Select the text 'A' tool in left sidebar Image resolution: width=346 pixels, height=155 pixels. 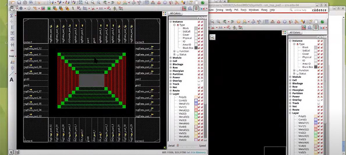click(x=12, y=80)
